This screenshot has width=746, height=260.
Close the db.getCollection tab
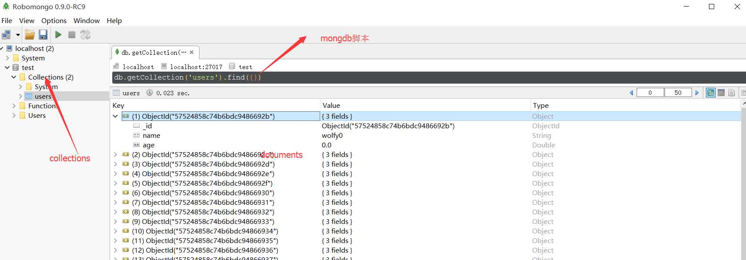point(192,52)
